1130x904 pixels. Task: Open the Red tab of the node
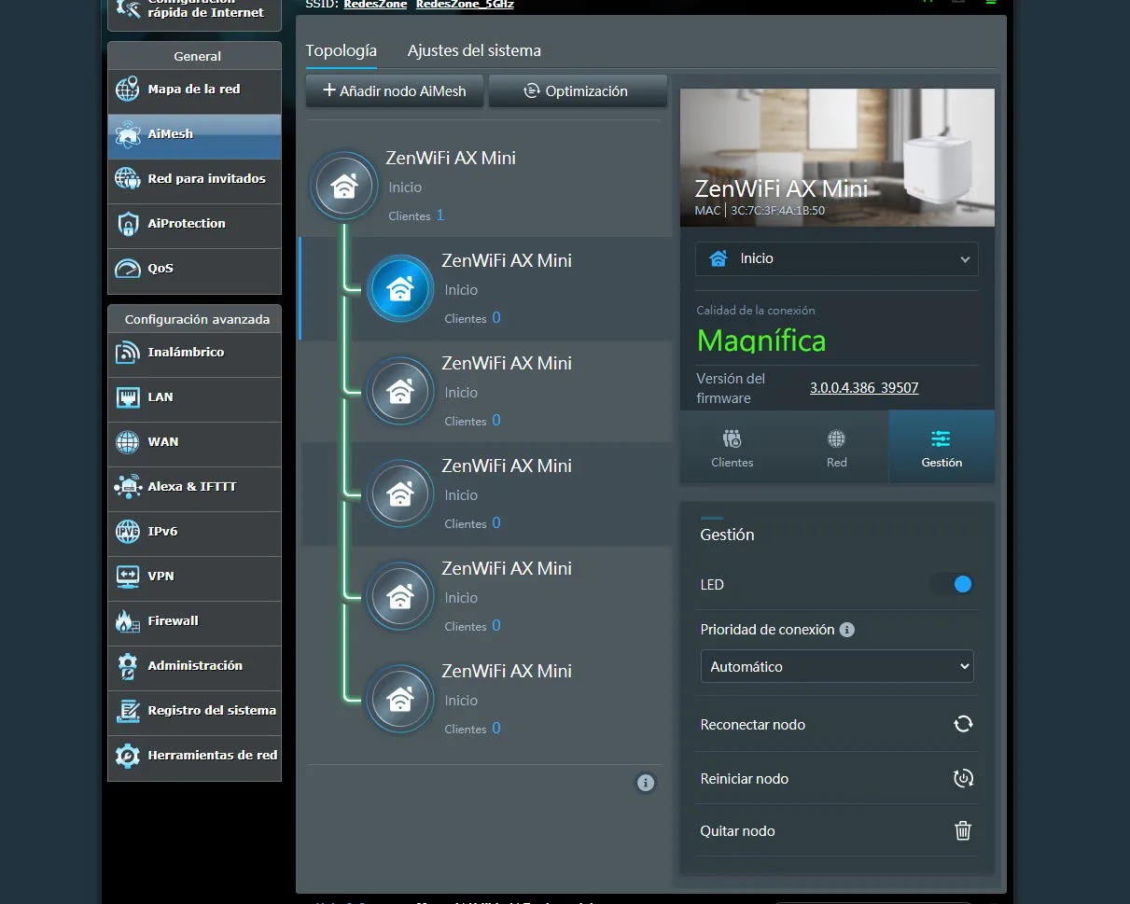pos(837,448)
